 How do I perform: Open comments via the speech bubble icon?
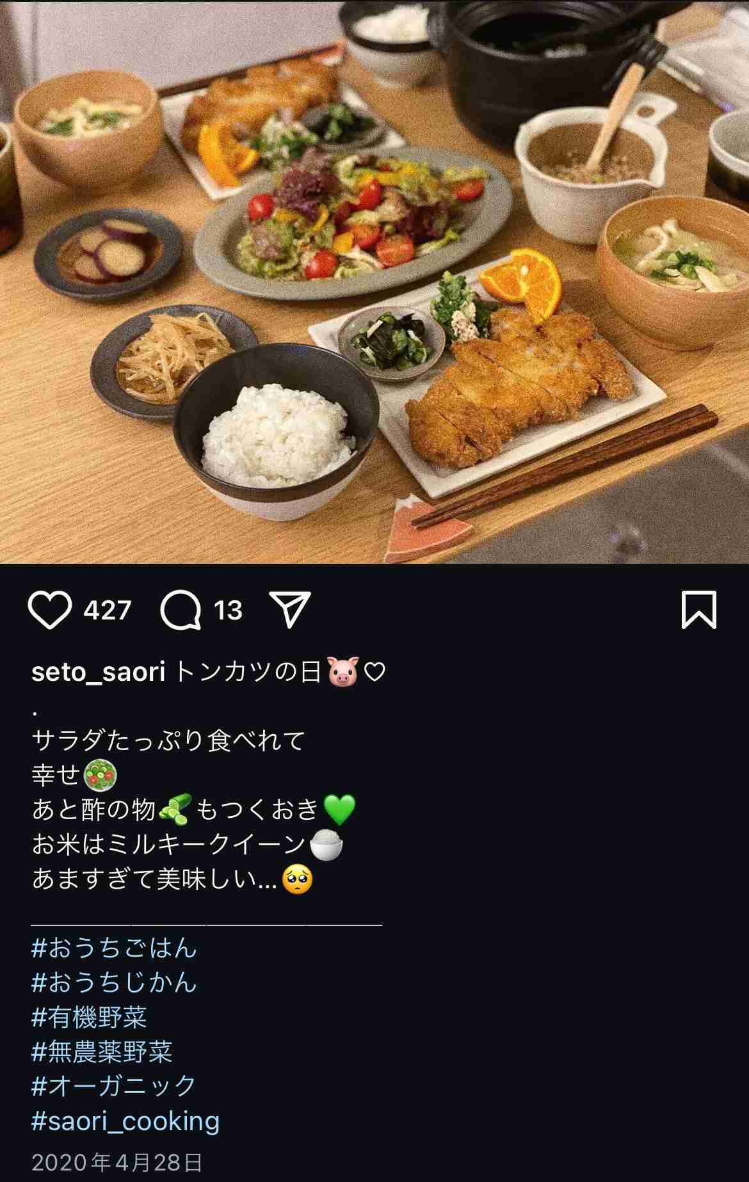181,610
